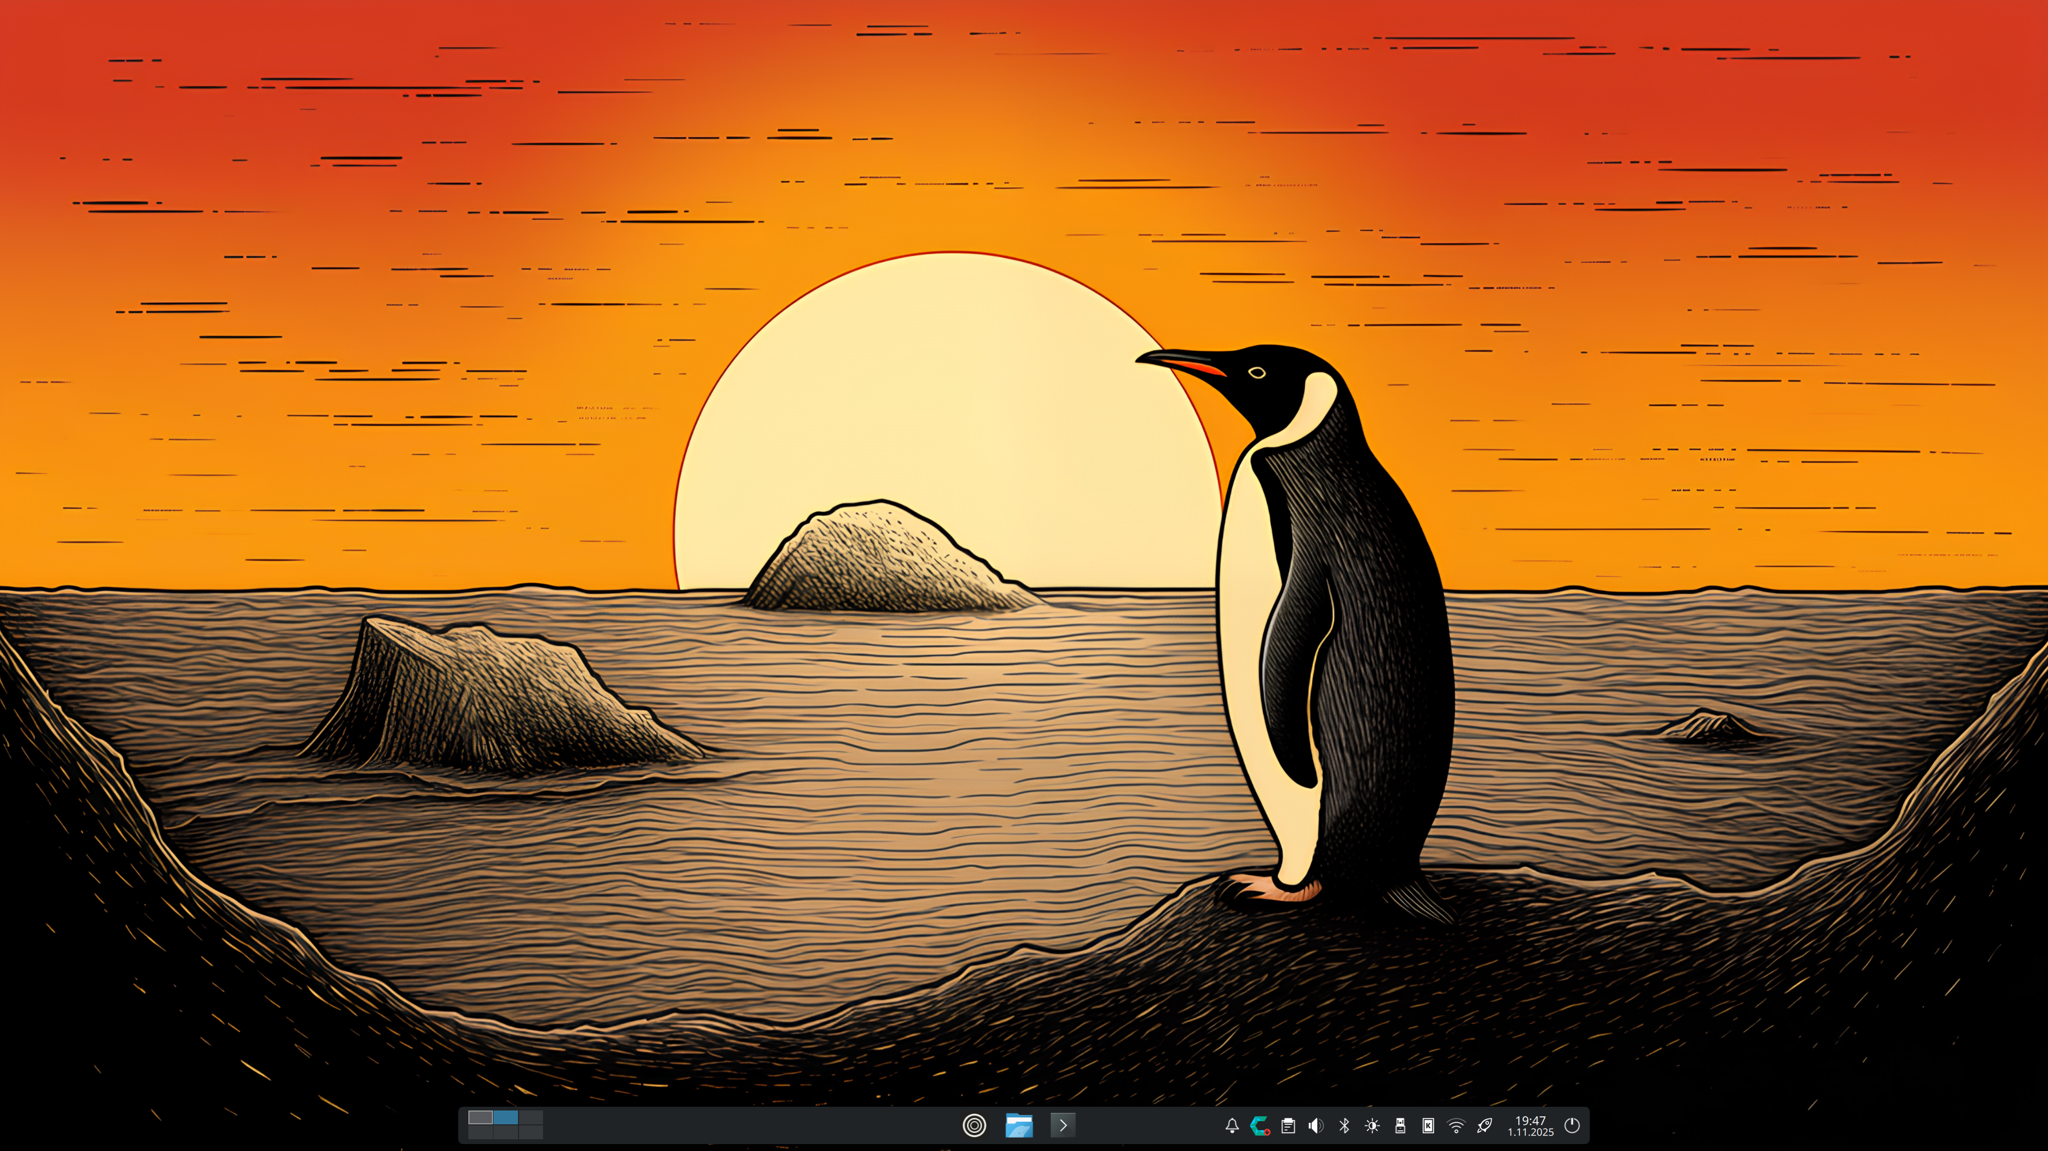Open the power/session leave button
Image resolution: width=2048 pixels, height=1151 pixels.
[x=1572, y=1125]
